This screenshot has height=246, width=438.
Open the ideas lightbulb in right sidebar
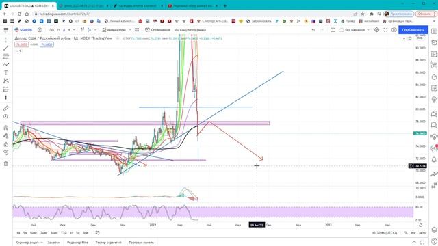click(x=434, y=100)
